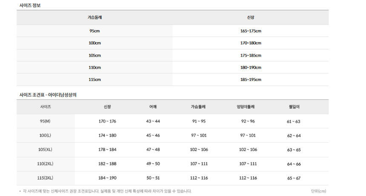Select the 115cm chest size cell
366x196 pixels.
pos(94,80)
